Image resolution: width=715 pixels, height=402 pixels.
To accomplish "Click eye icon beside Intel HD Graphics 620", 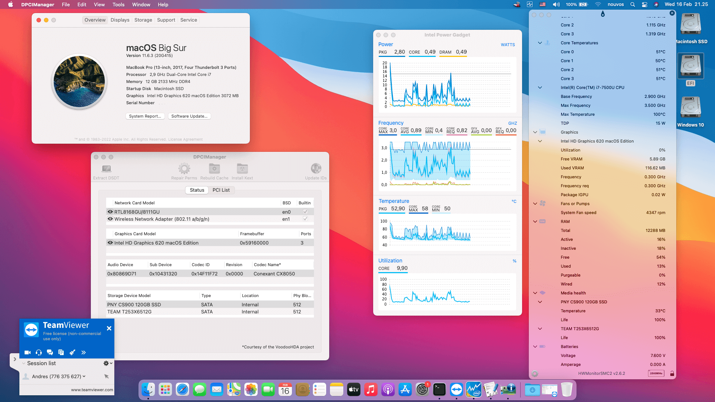I will pyautogui.click(x=110, y=243).
